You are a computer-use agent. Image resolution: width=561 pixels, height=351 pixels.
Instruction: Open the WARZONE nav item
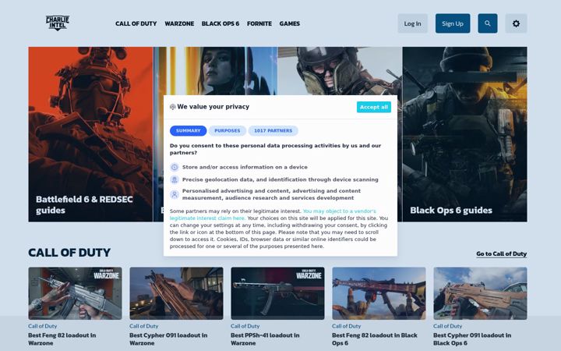coord(179,23)
